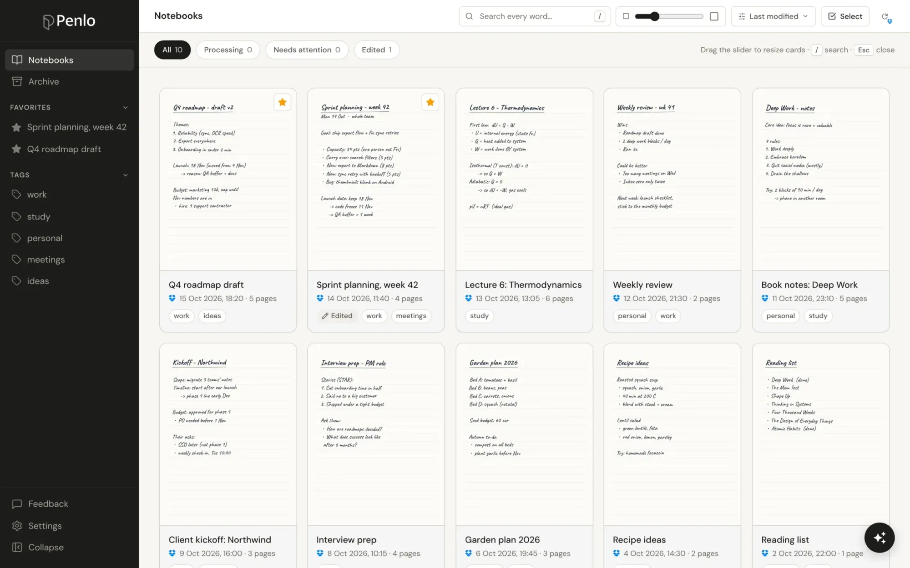Filter by the meetings tag in sidebar
This screenshot has height=568, width=910.
click(x=69, y=259)
